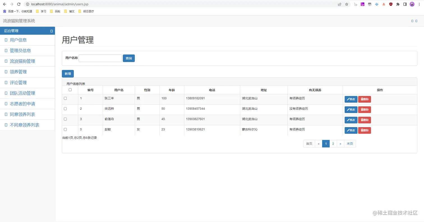Click the 有无领养 column header

(x=315, y=90)
